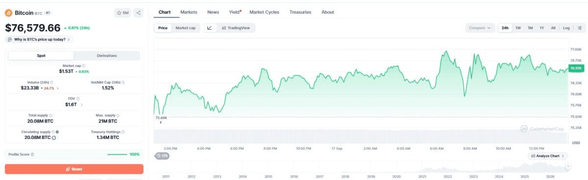The image size is (588, 180).
Task: Click the Total supply info icon
Action: point(51,115)
